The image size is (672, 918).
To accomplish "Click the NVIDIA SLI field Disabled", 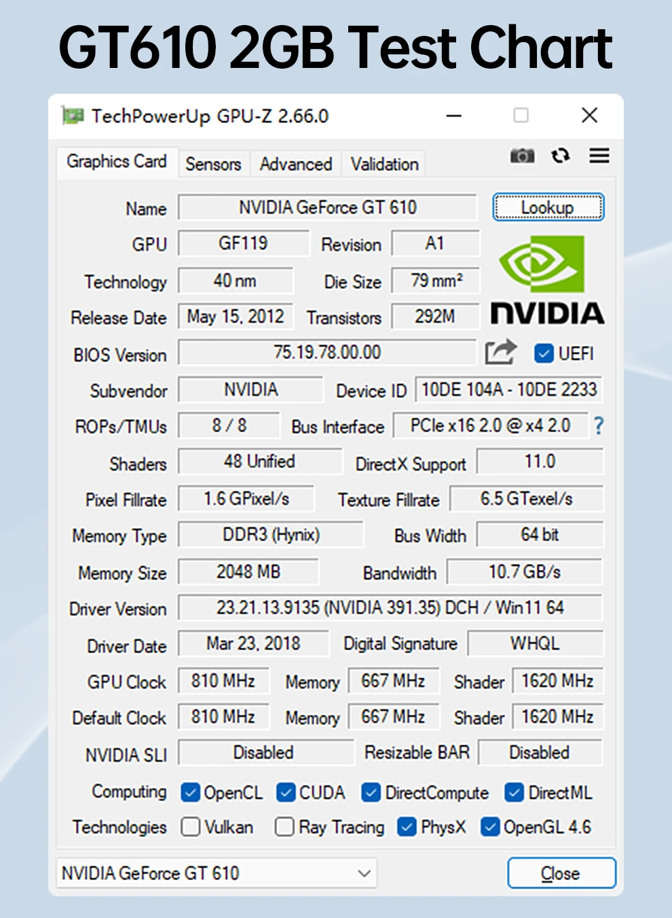I will click(x=265, y=753).
